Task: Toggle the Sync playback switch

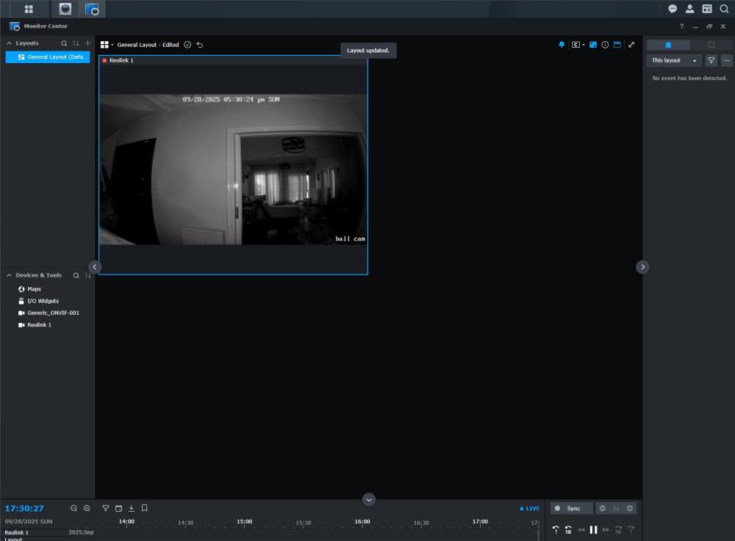Action: tap(571, 508)
